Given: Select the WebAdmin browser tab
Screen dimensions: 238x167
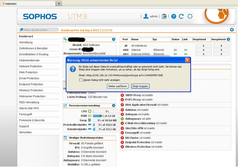Looking at the screenshot, I should tap(28, 4).
